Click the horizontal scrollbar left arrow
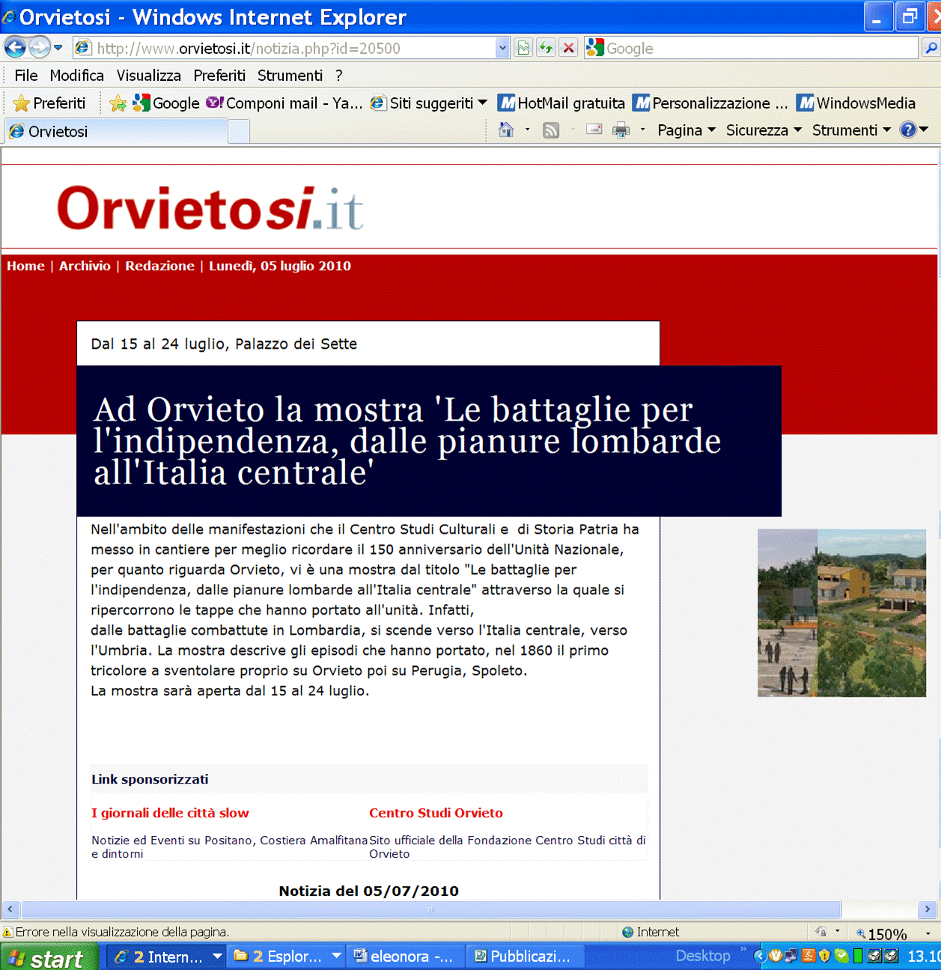The height and width of the screenshot is (970, 941). click(x=10, y=909)
